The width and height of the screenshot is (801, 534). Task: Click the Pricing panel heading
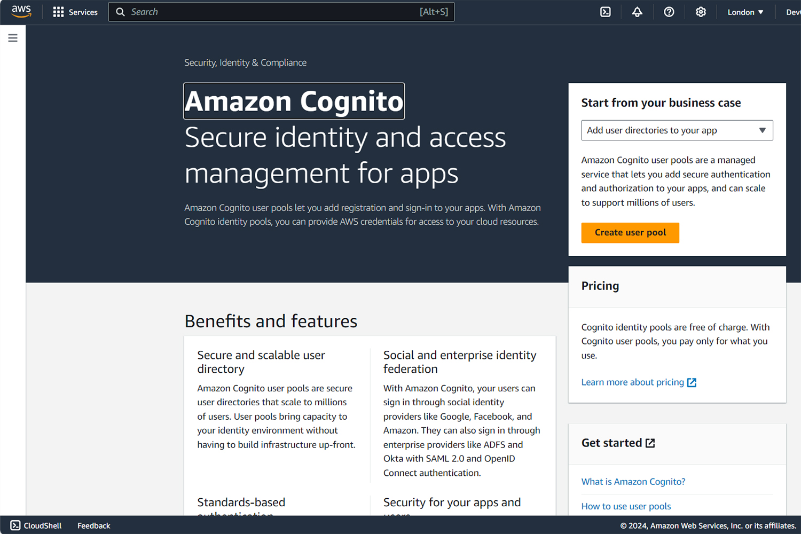click(x=600, y=286)
